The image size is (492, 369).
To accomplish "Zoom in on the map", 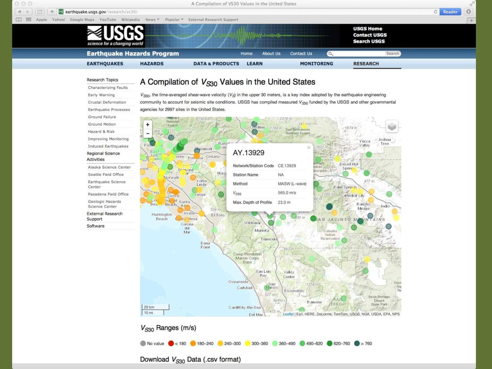I will click(148, 125).
